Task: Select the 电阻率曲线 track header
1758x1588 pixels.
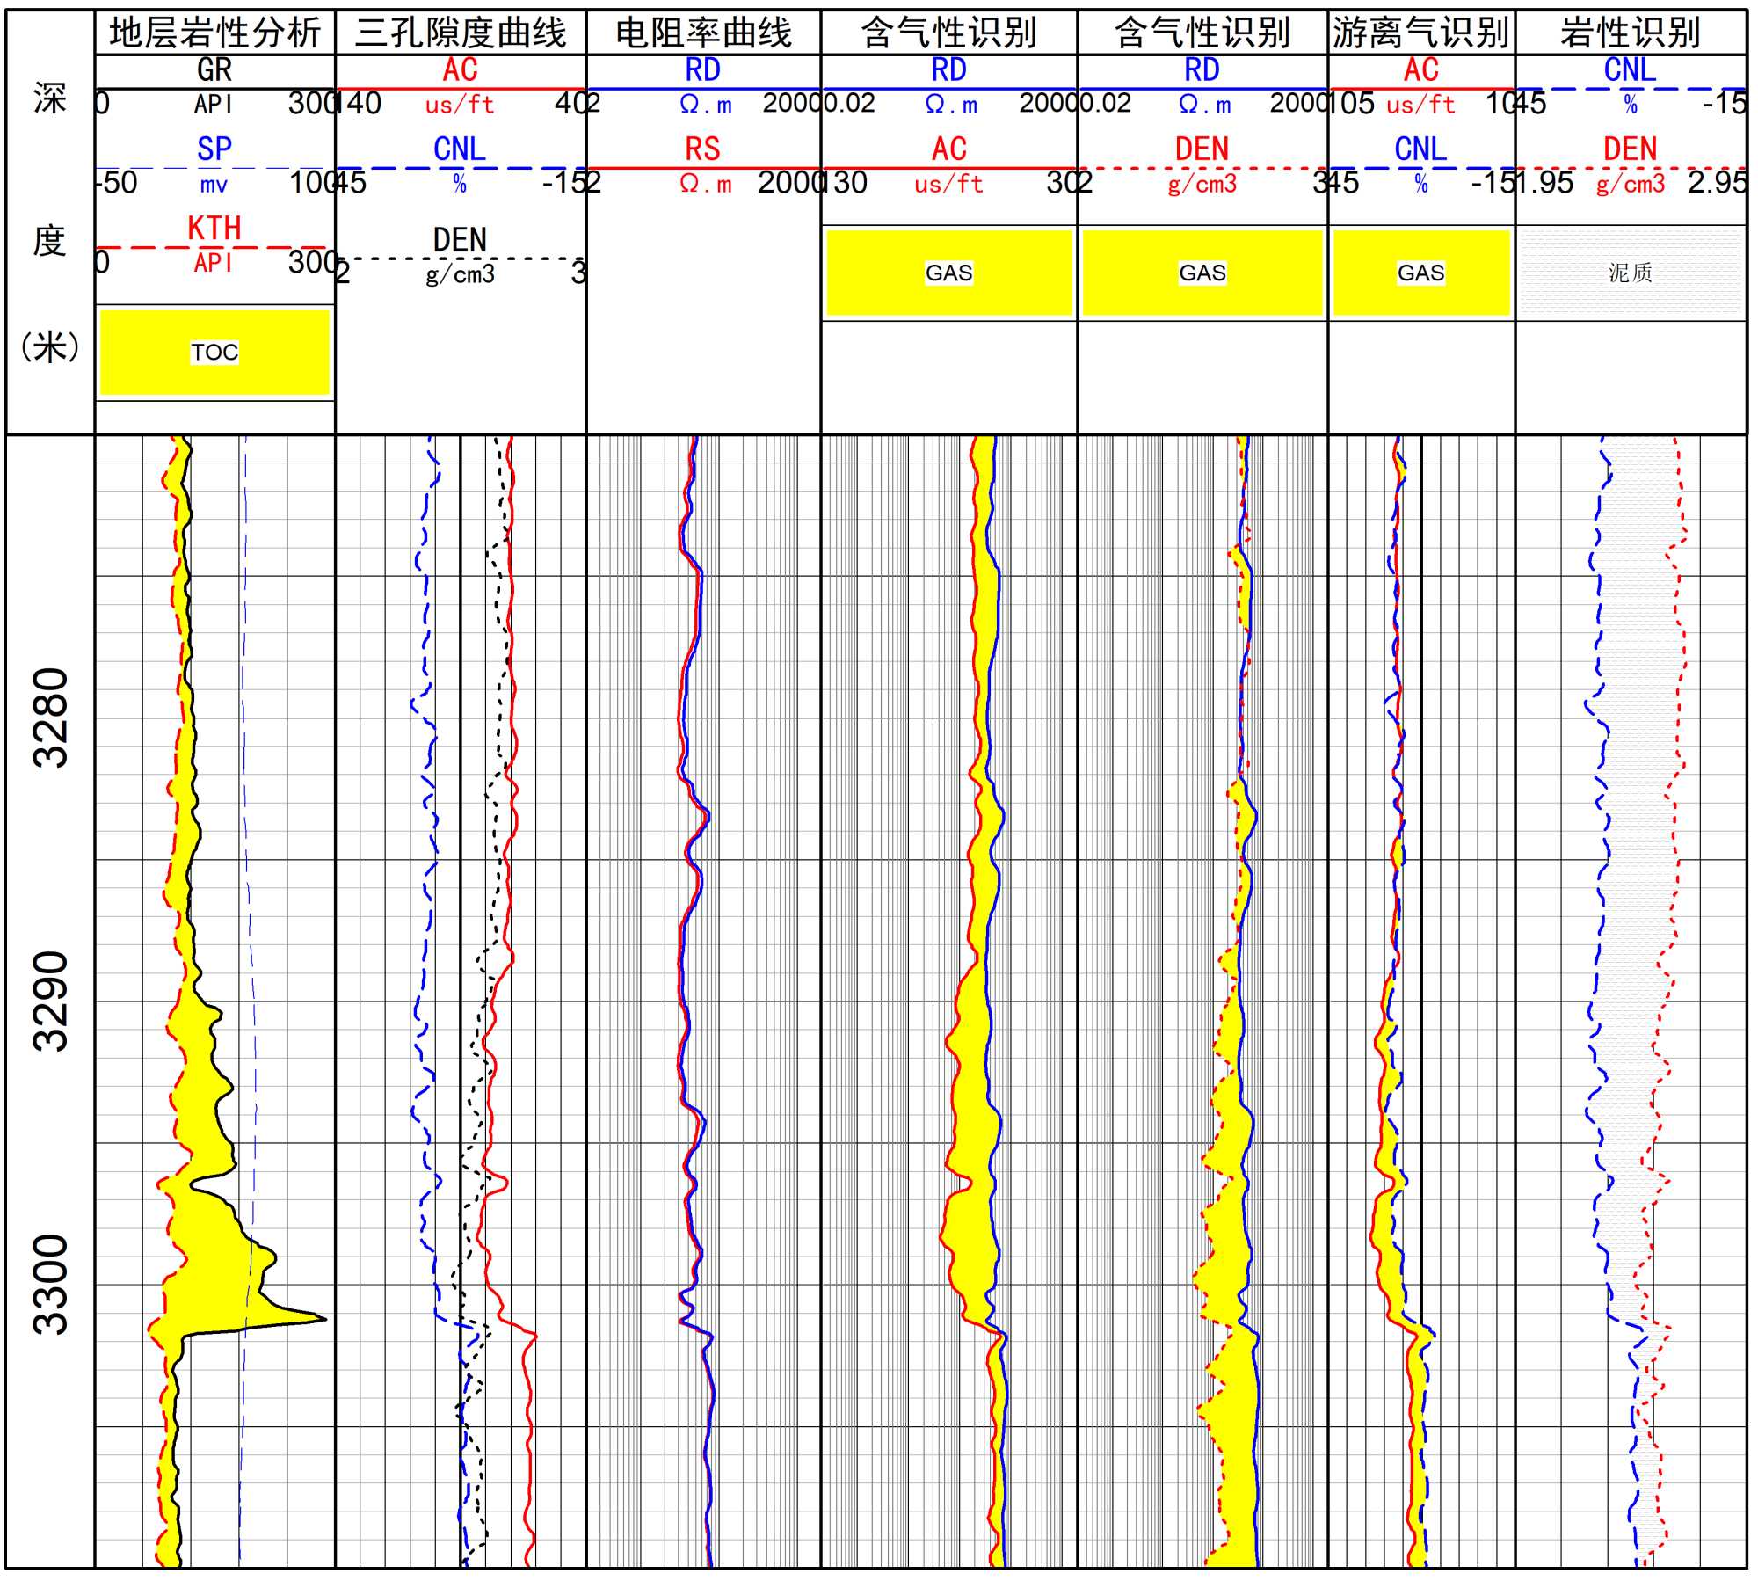Action: 703,33
